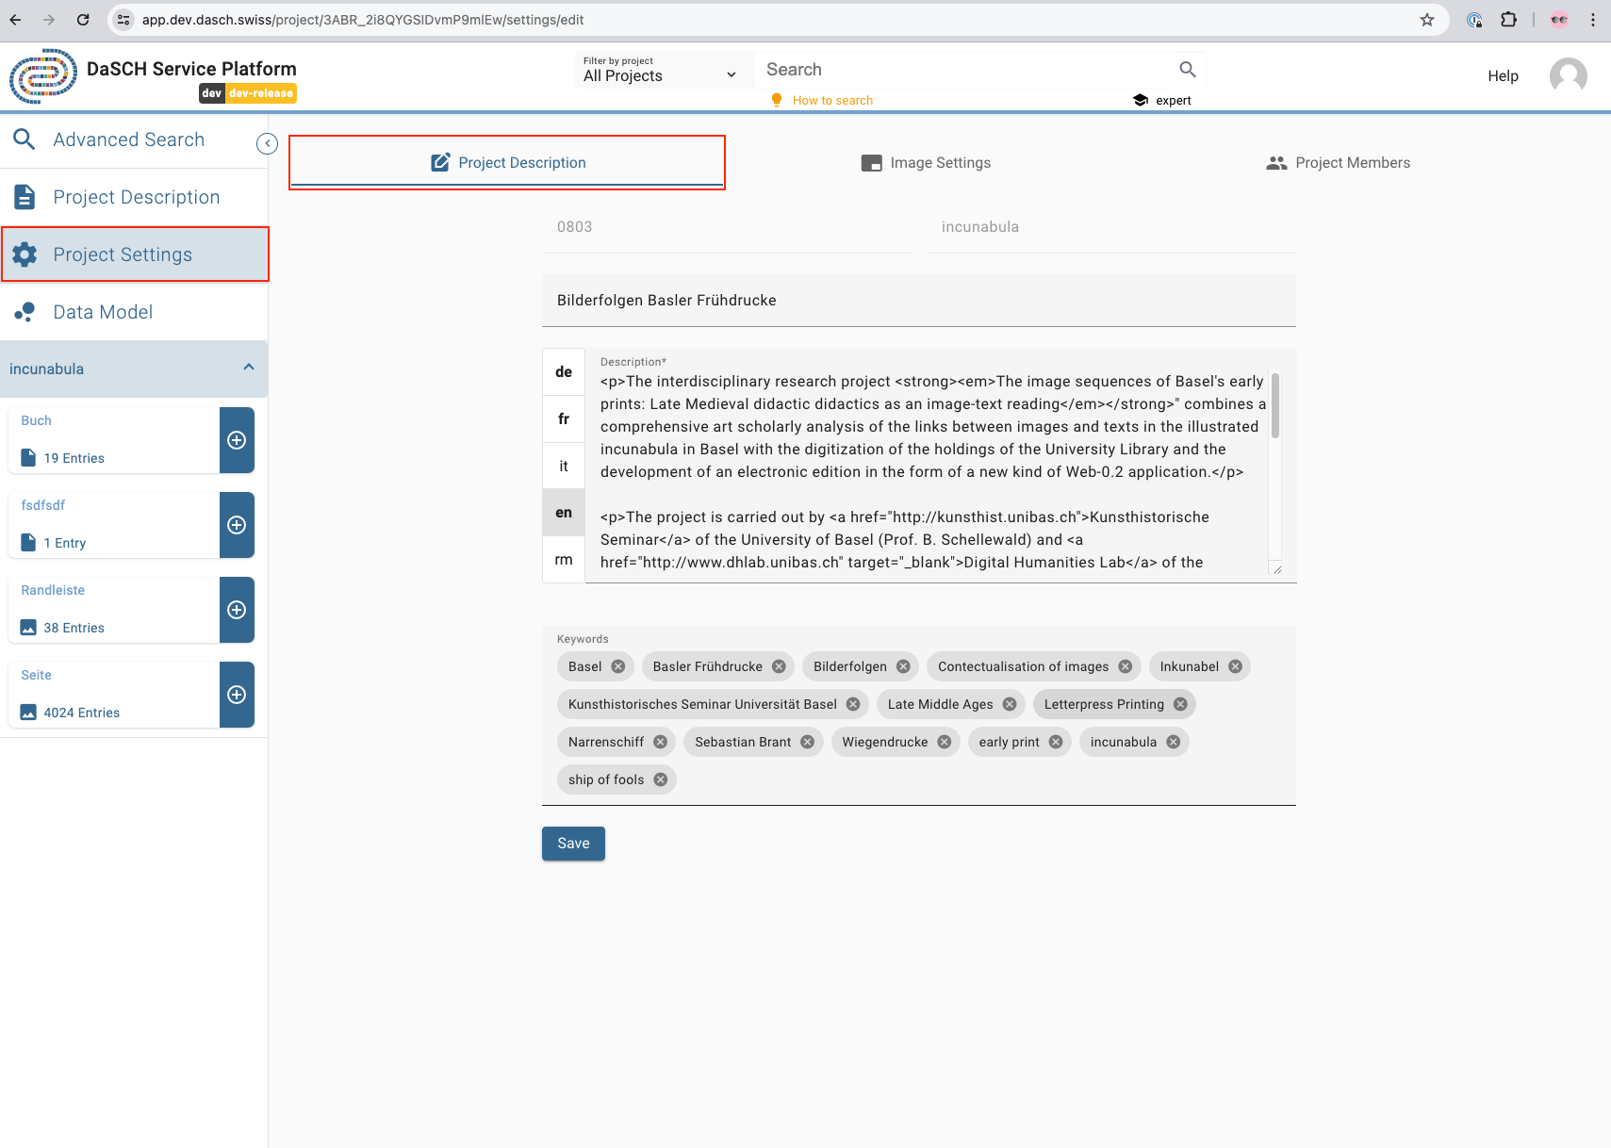Image resolution: width=1611 pixels, height=1148 pixels.
Task: Add a new entry to Randleiste
Action: (237, 609)
